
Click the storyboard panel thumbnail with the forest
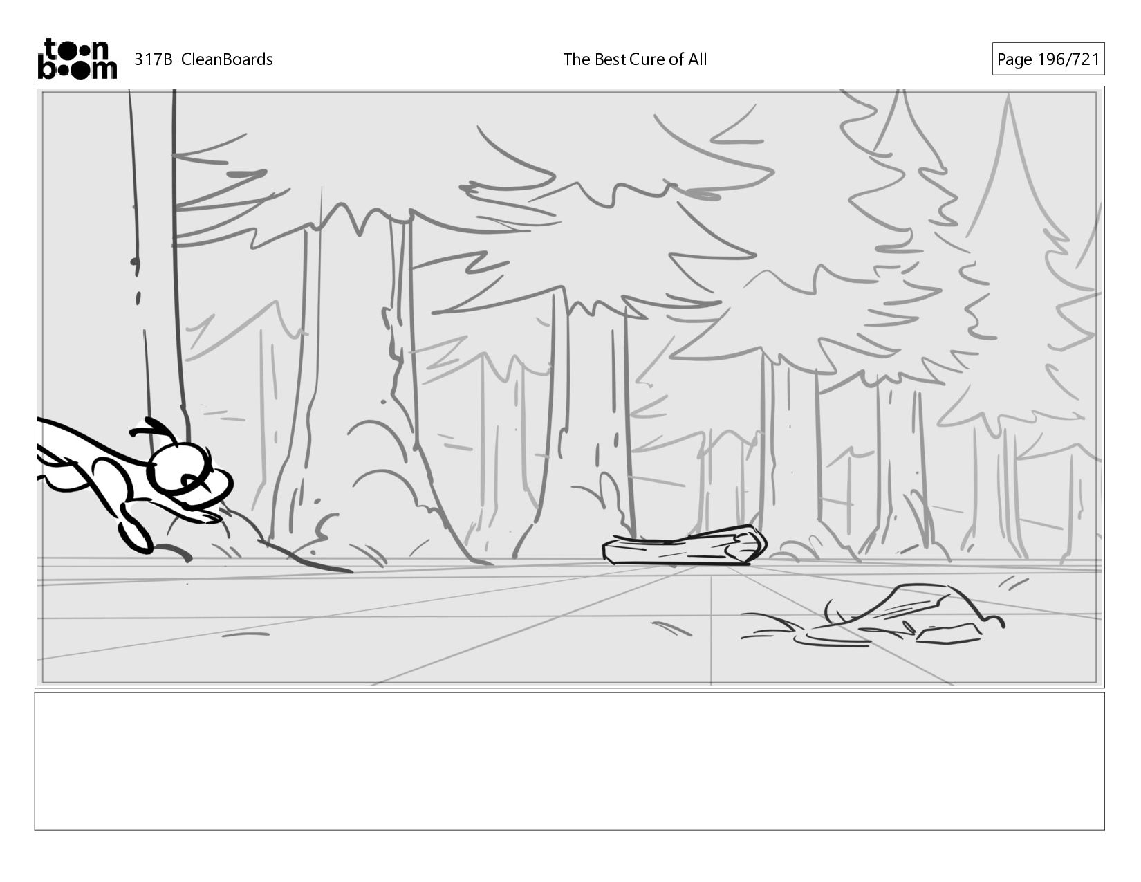pos(569,387)
